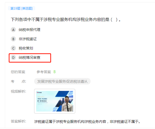Select option D radio circle
Image resolution: width=155 pixels, height=129 pixels.
pyautogui.click(x=13, y=57)
